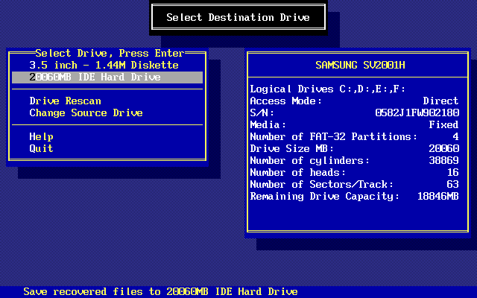Screen dimensions: 477x298
Task: Select 3.5 inch - 1.44M Diskette drive
Action: click(x=104, y=65)
